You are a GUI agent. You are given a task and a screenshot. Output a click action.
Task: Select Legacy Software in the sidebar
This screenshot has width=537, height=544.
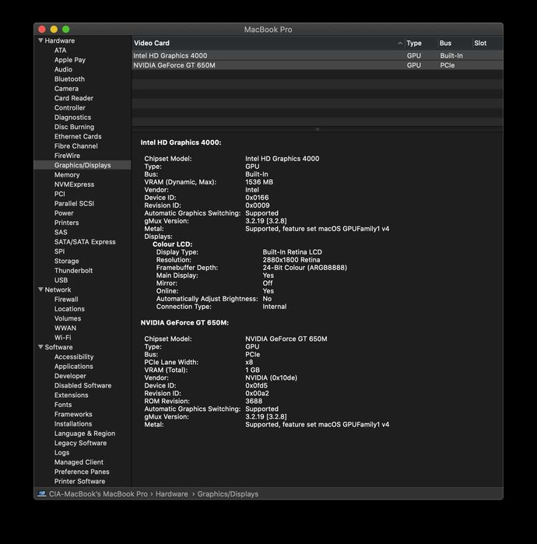click(80, 443)
